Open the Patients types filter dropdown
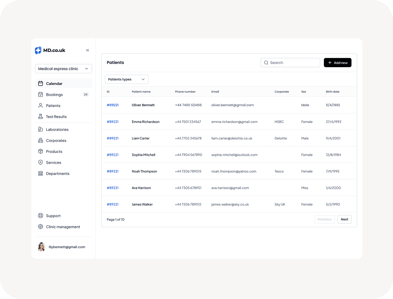 (127, 79)
